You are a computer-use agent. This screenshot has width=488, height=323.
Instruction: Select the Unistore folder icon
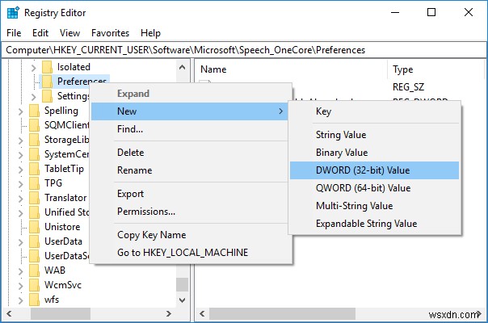pyautogui.click(x=35, y=227)
